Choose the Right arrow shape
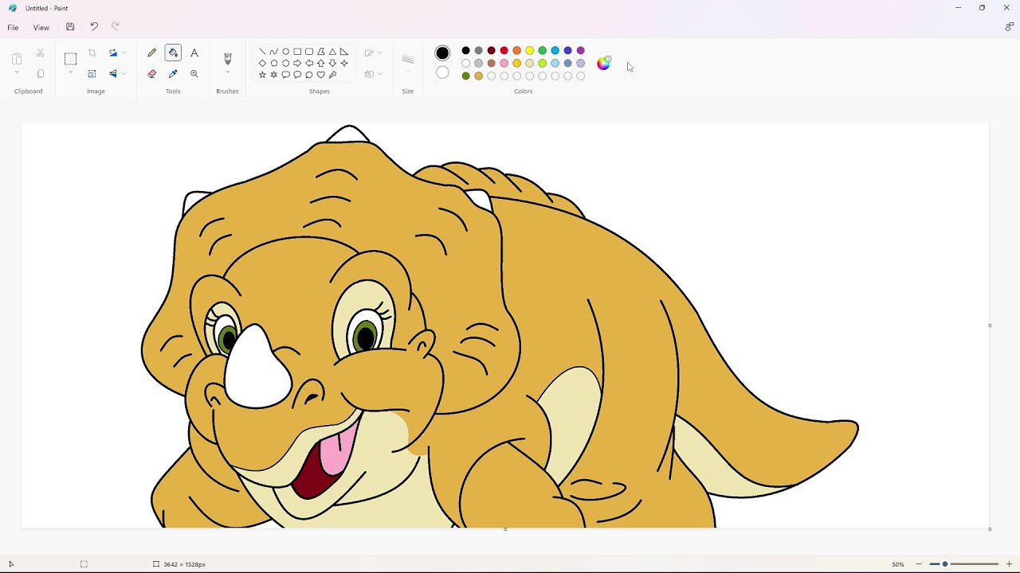1020x573 pixels. coord(297,63)
